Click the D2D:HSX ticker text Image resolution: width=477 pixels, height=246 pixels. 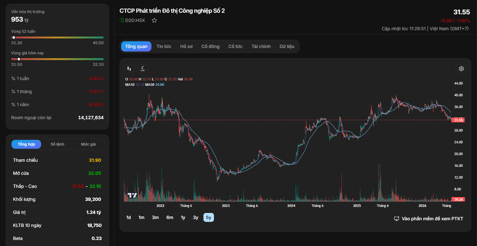pos(135,20)
